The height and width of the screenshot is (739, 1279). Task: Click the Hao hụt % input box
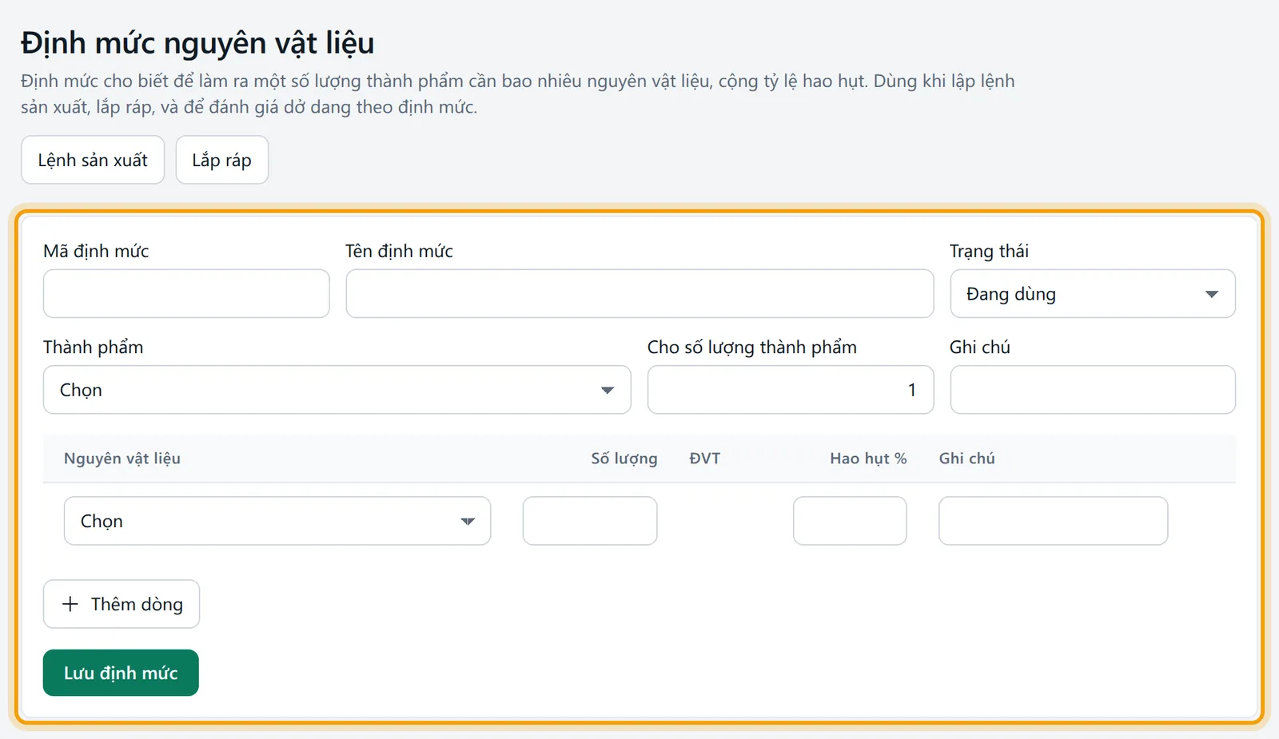coord(850,521)
